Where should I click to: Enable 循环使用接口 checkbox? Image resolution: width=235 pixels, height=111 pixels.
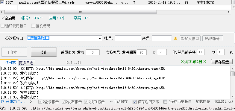pyautogui.click(x=2, y=26)
